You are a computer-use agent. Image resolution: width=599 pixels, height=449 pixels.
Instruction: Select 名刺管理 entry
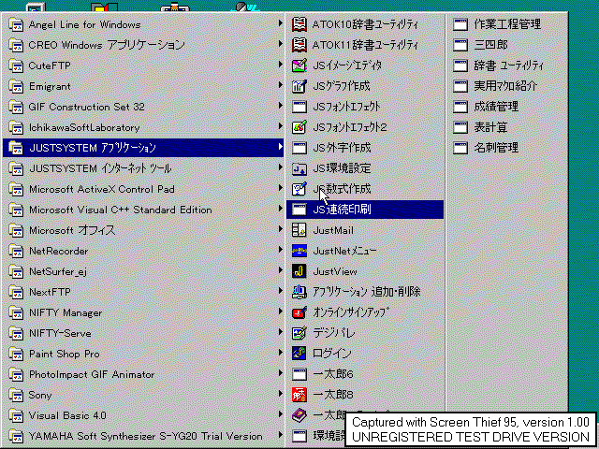507,148
